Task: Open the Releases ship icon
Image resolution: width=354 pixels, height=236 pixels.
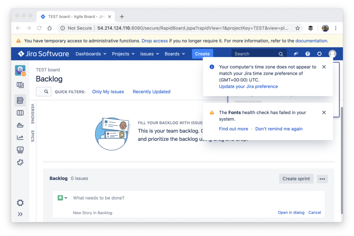Action: (x=20, y=125)
